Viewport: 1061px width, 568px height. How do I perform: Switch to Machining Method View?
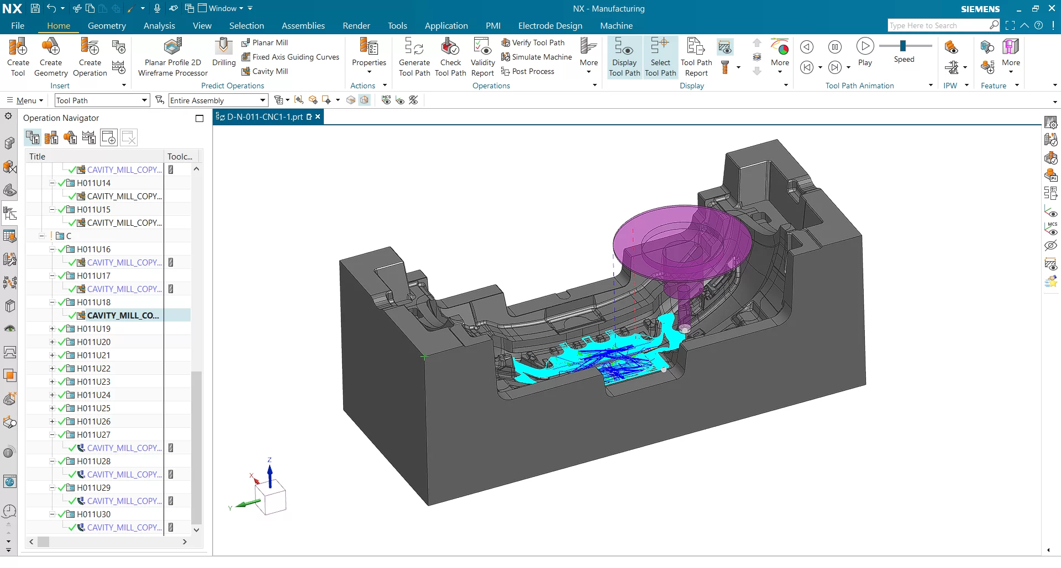89,137
